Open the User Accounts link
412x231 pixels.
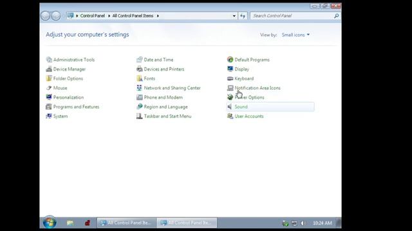click(x=249, y=116)
